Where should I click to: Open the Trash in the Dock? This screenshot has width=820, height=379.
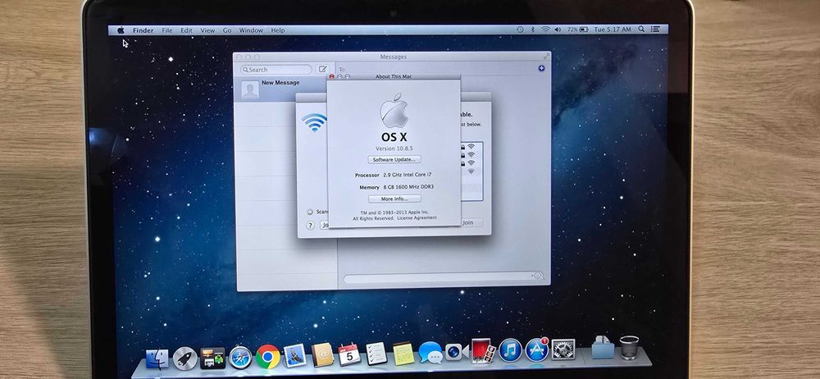tap(629, 348)
